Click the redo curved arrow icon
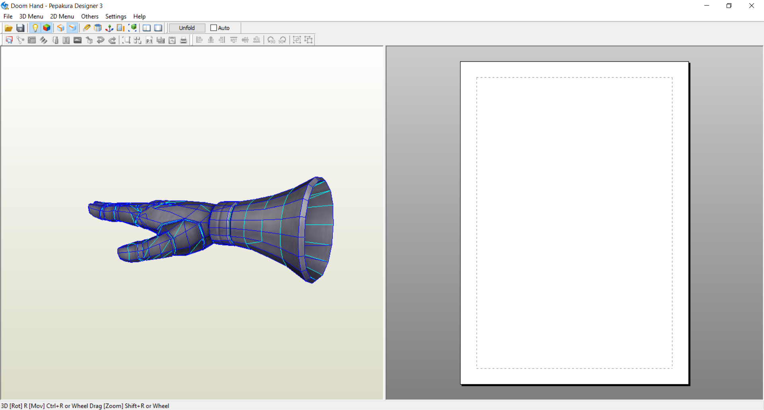 pyautogui.click(x=112, y=40)
